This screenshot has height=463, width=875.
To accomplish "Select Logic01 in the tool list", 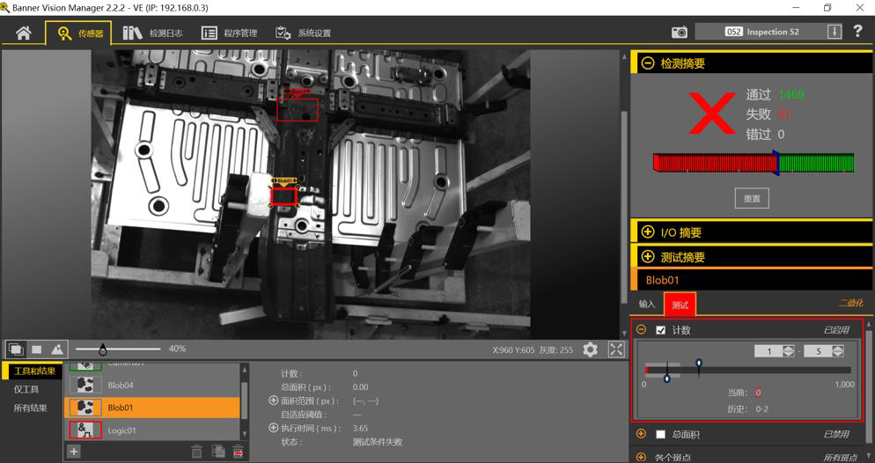I will (121, 430).
